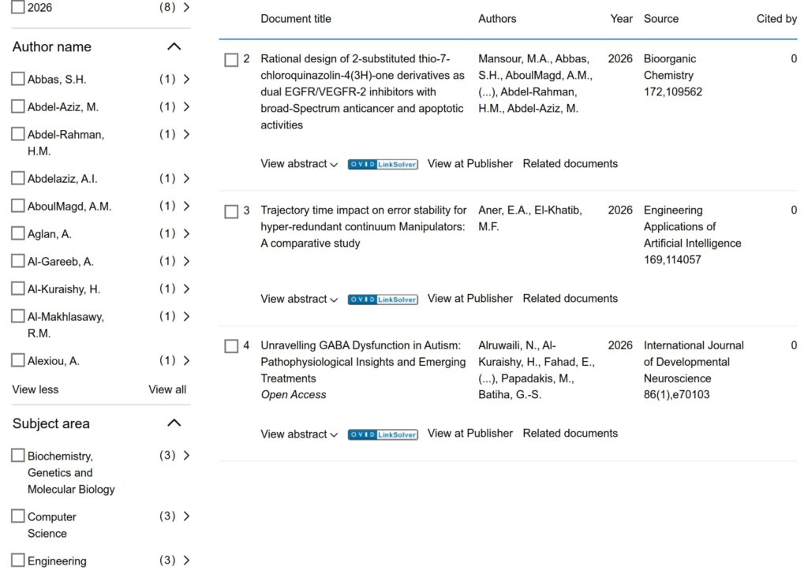The image size is (808, 570).
Task: Click arrow next to Alexiou, A. author
Action: pos(186,360)
